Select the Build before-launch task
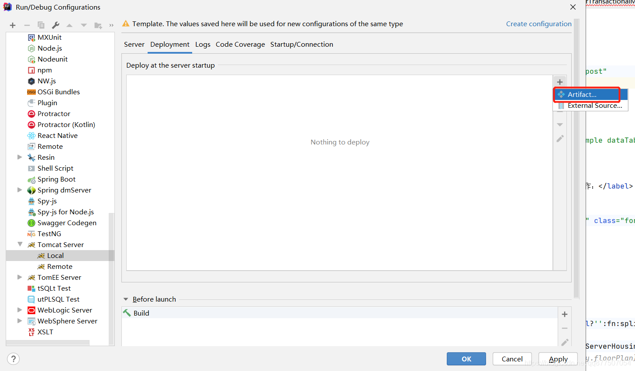 (x=339, y=313)
